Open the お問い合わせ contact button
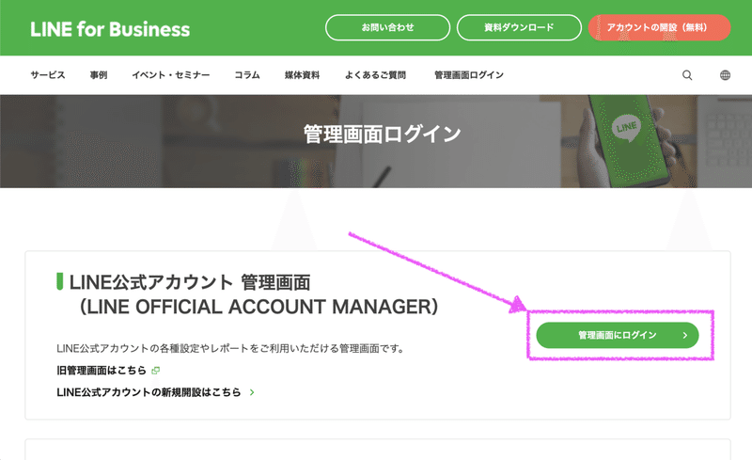This screenshot has width=752, height=460. (x=387, y=27)
